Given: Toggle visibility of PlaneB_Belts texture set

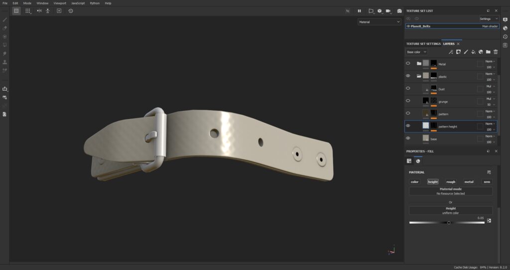Looking at the screenshot, I should (408, 26).
